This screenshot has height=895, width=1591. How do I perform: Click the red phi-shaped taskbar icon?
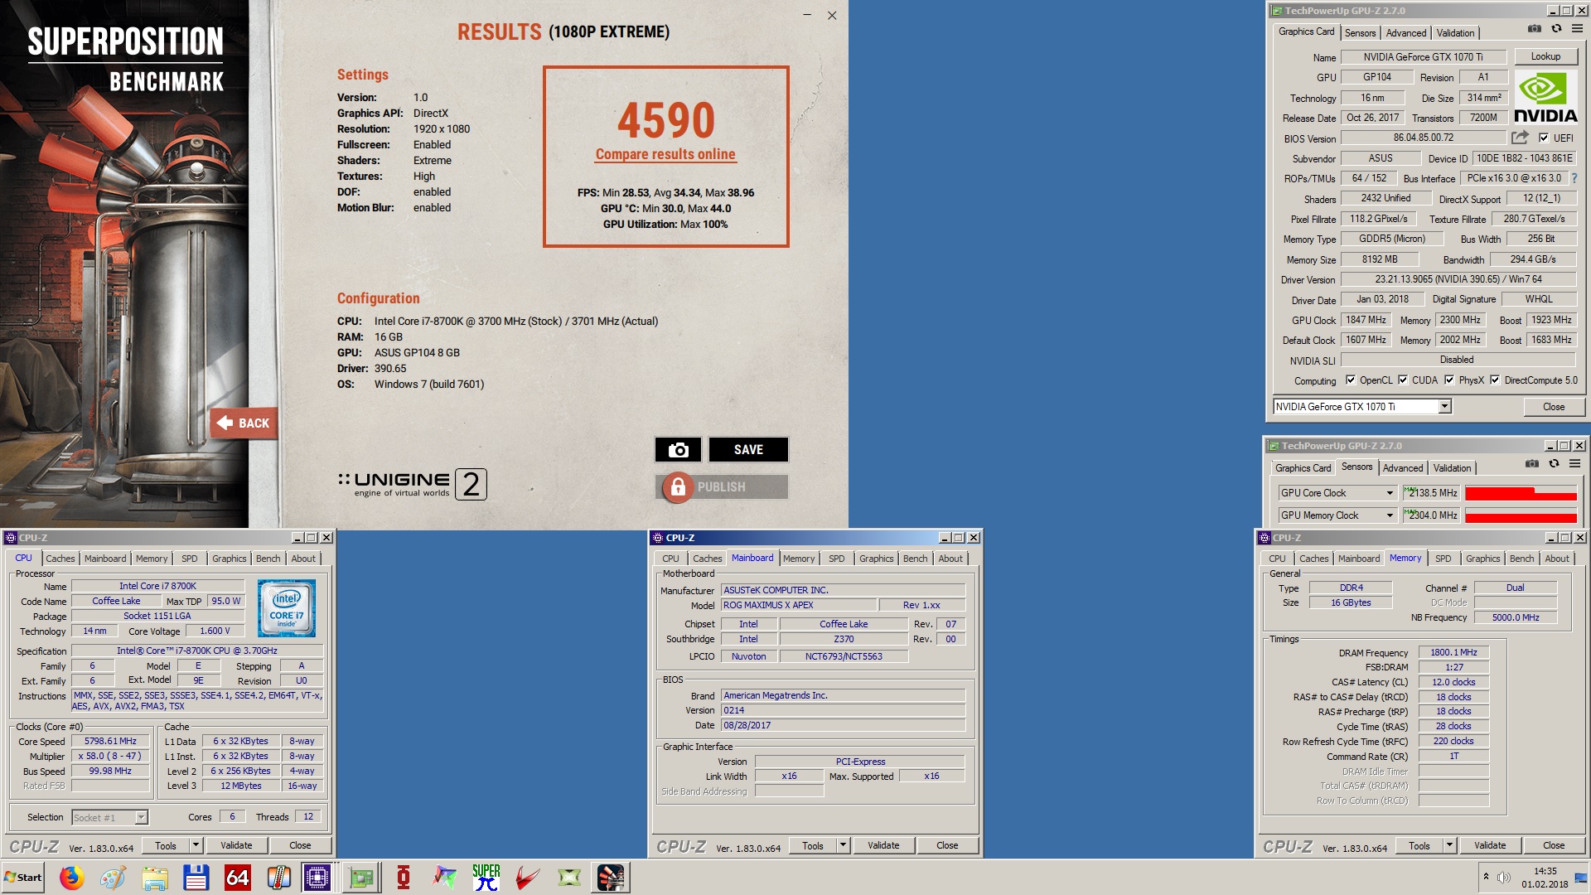404,877
